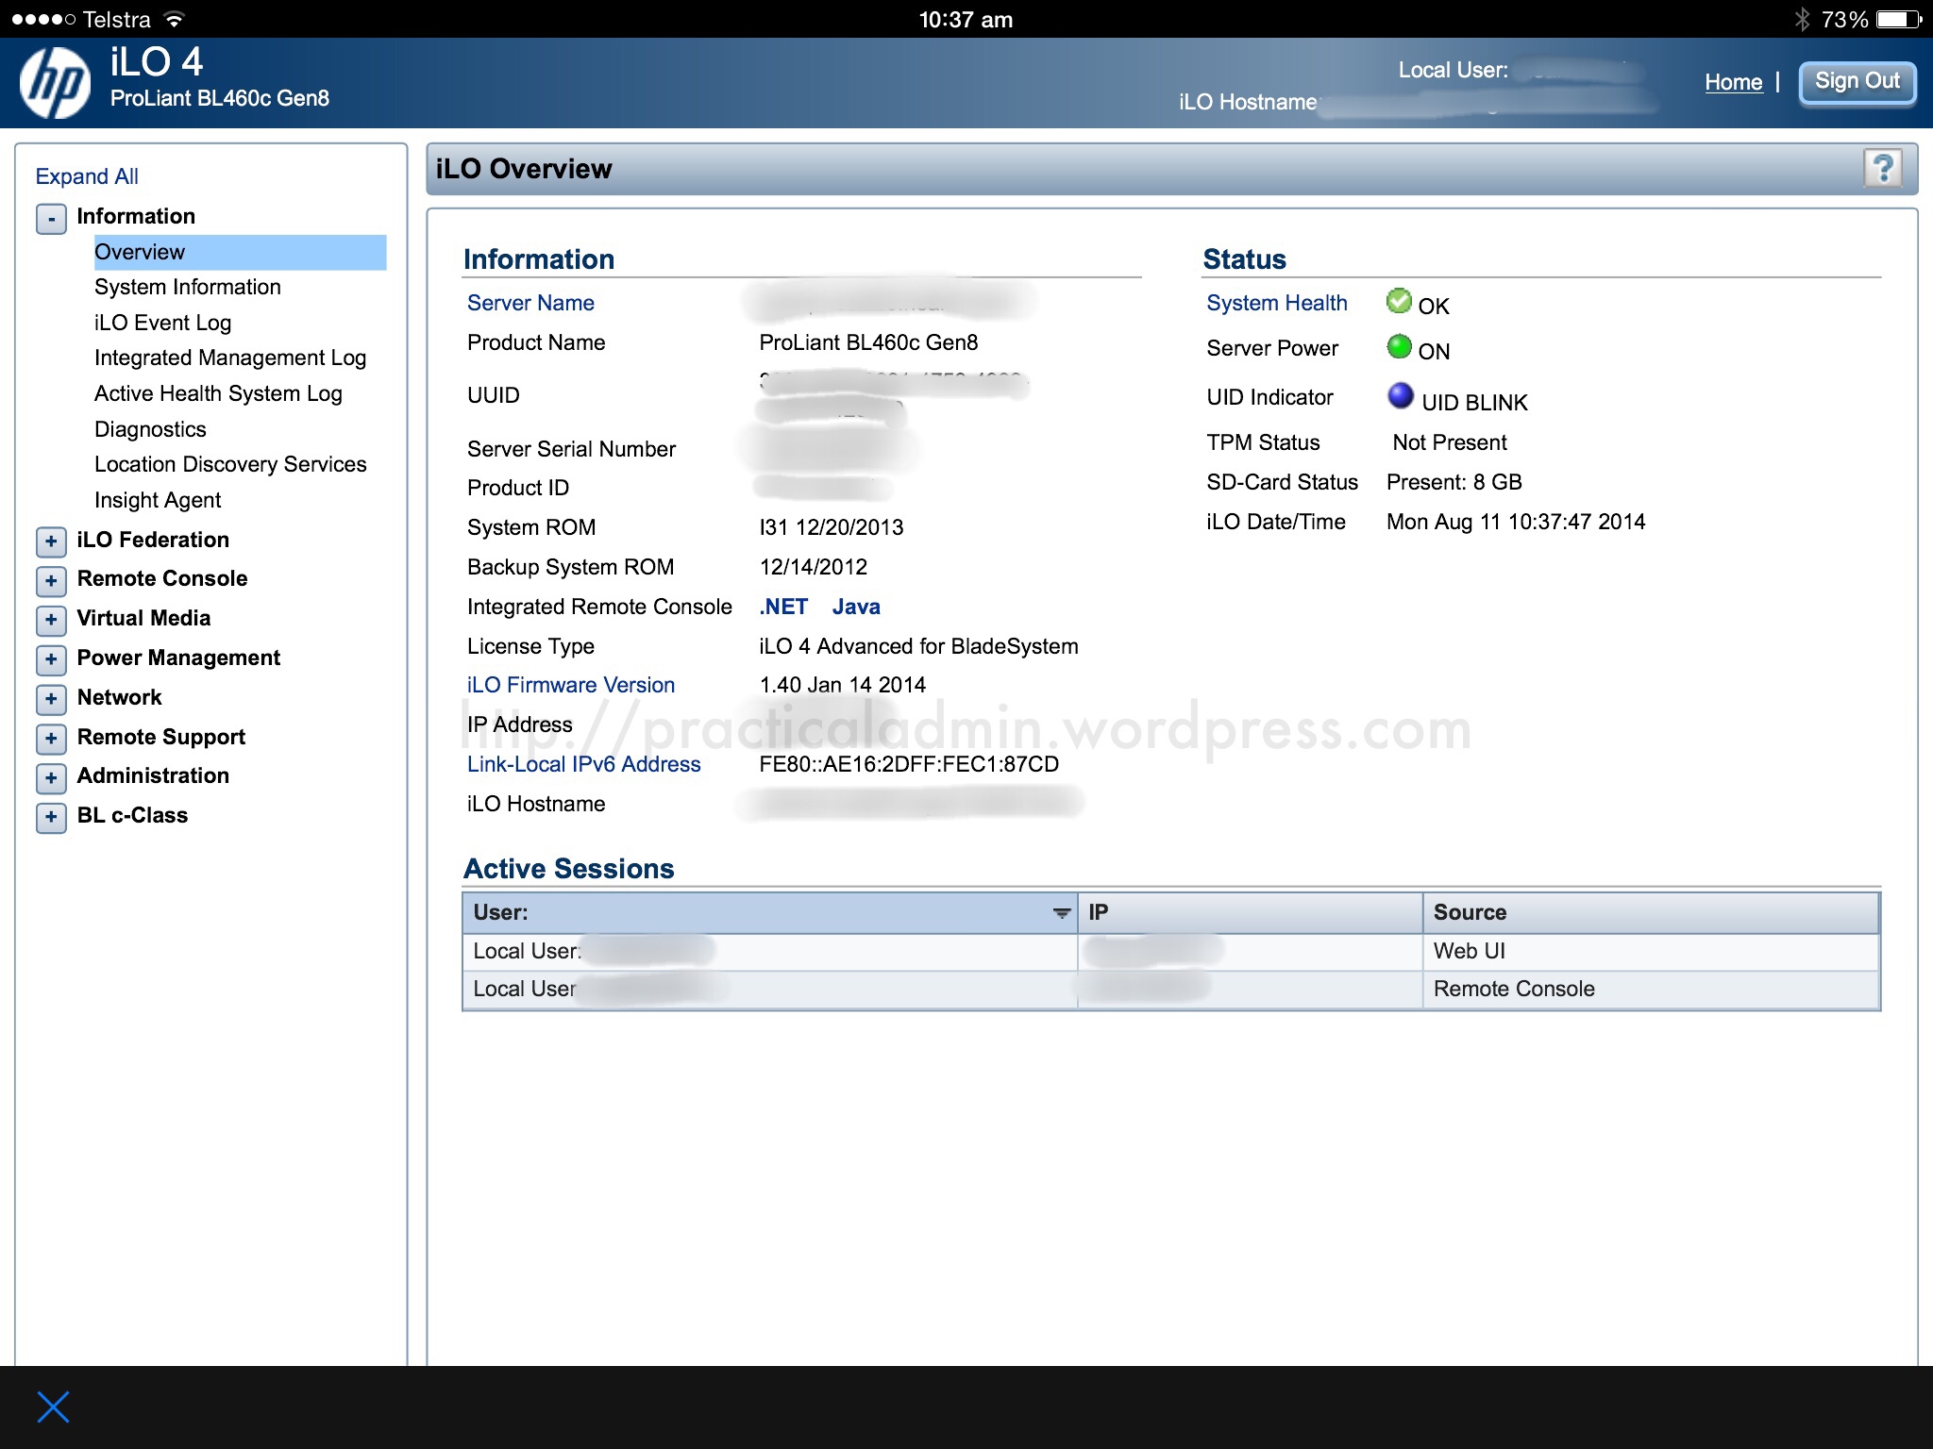The width and height of the screenshot is (1933, 1449).
Task: Tap the blue X close icon
Action: pyautogui.click(x=53, y=1407)
